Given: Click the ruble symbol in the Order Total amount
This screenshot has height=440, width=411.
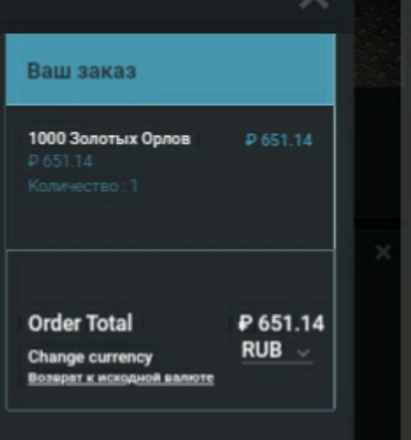Looking at the screenshot, I should [x=245, y=323].
